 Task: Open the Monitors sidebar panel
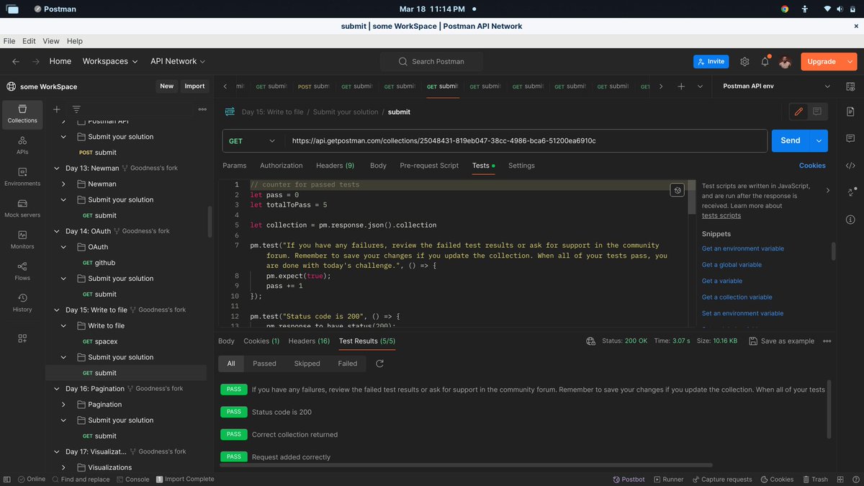[22, 240]
